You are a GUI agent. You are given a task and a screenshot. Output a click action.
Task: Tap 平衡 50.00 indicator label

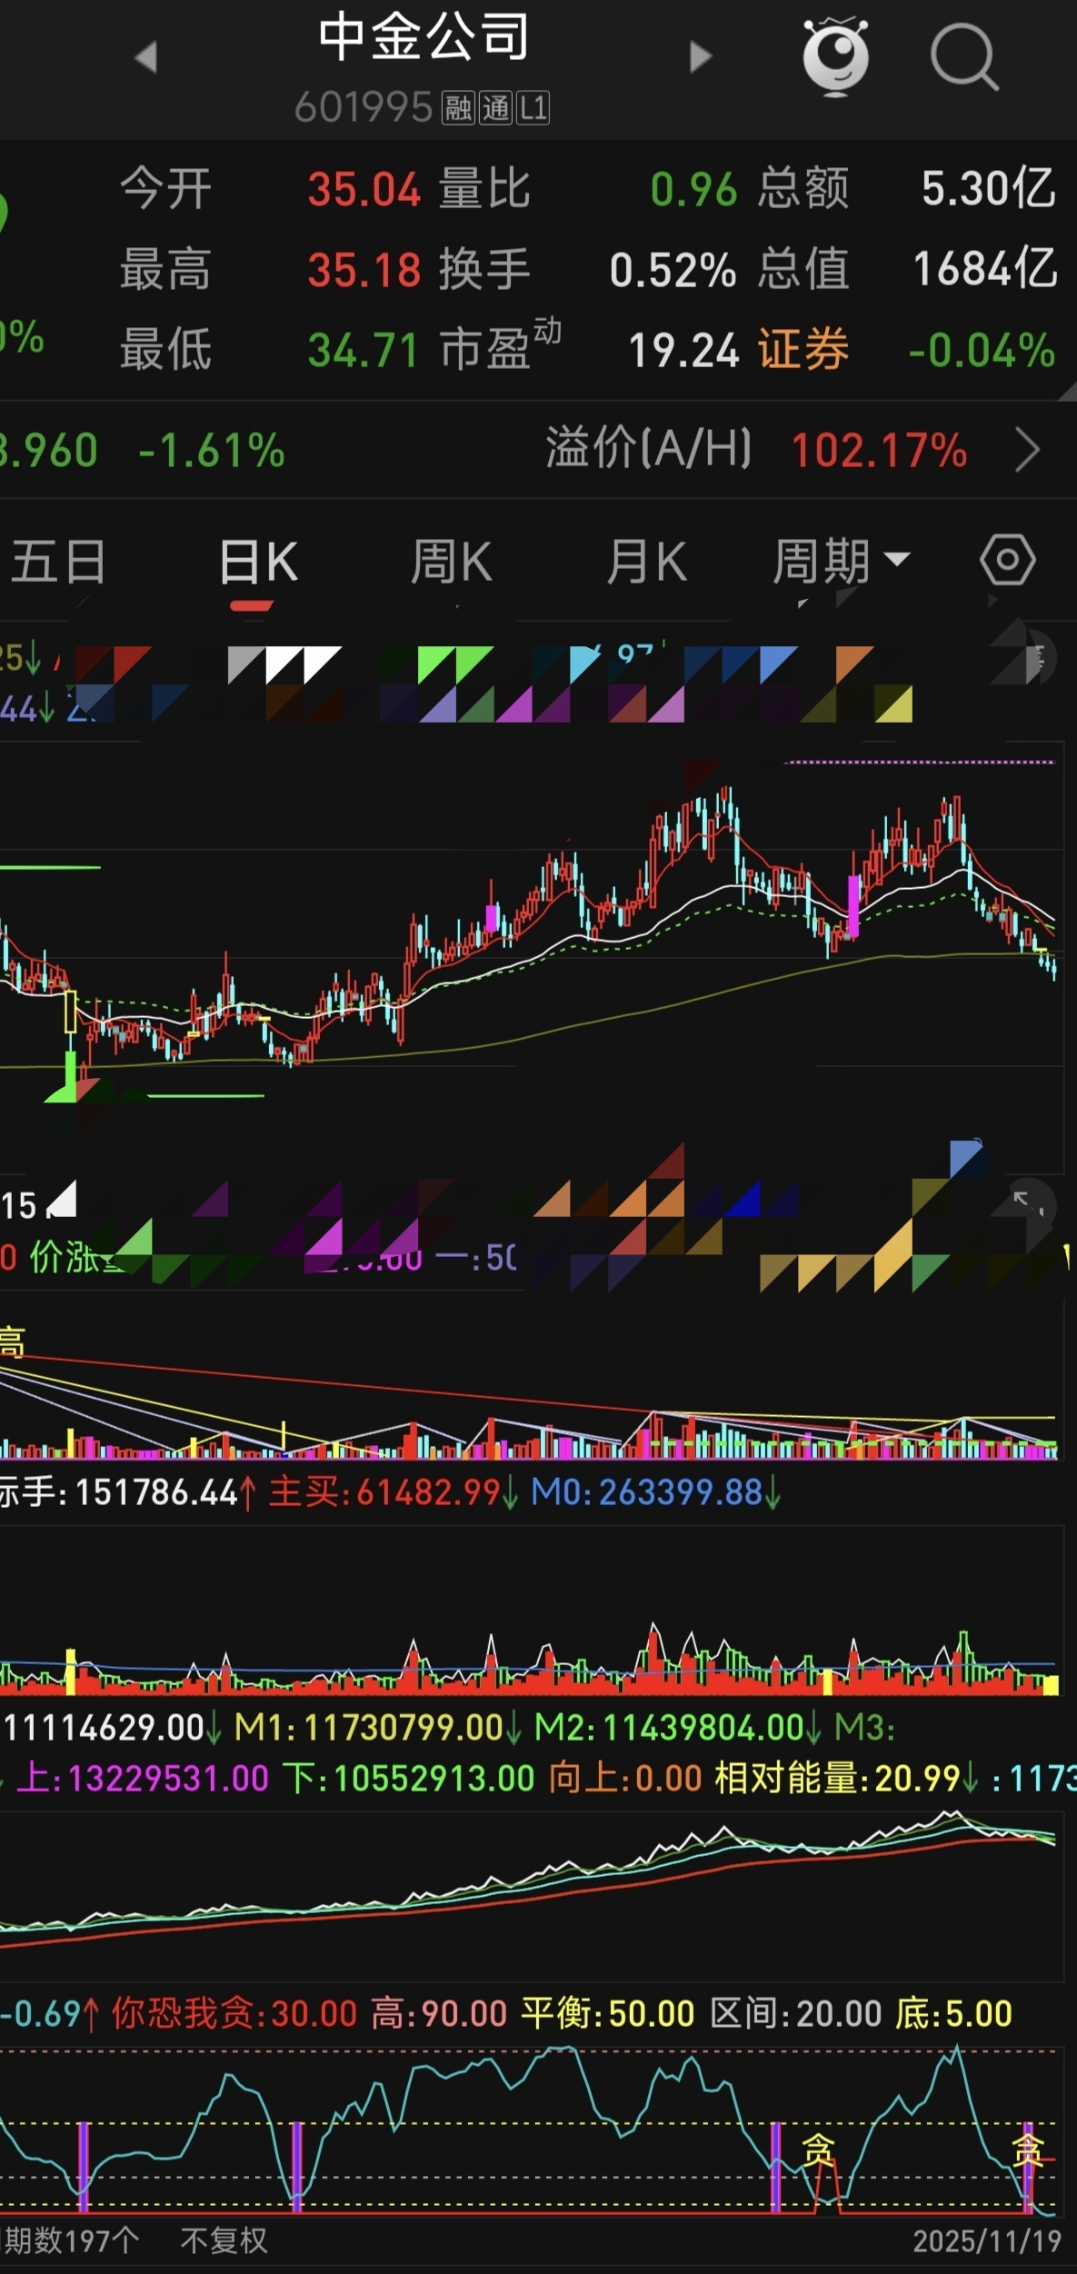click(607, 2014)
